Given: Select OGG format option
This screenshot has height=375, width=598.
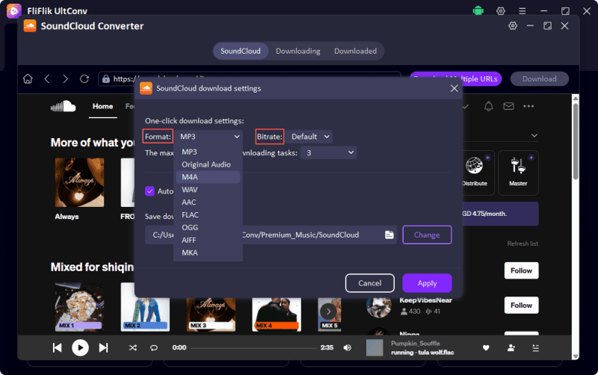Looking at the screenshot, I should (208, 227).
